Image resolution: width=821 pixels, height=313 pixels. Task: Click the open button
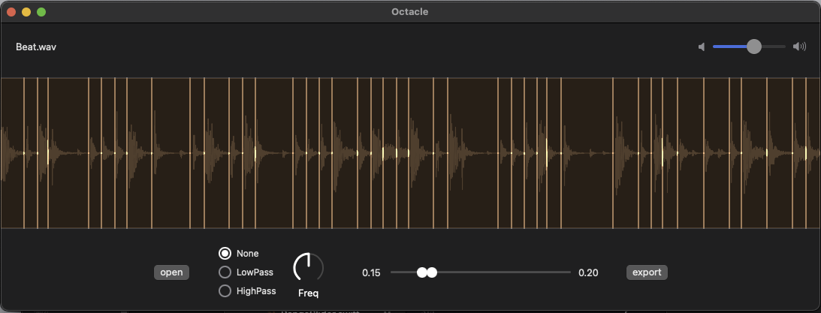(x=171, y=272)
